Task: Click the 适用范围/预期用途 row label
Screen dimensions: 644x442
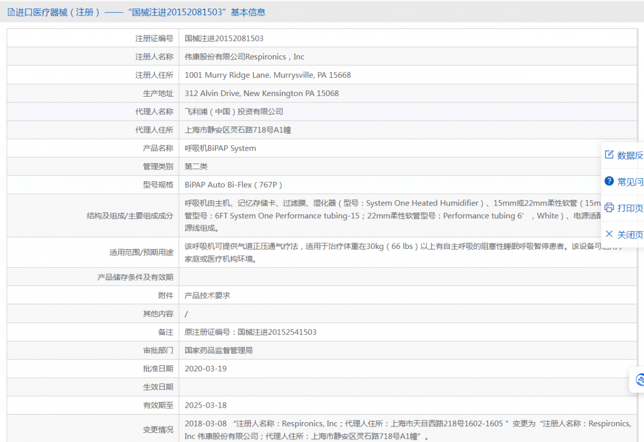Action: tap(141, 252)
